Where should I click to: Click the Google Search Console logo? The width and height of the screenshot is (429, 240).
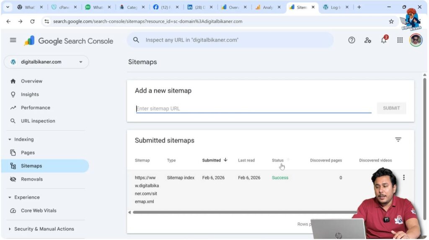(68, 41)
